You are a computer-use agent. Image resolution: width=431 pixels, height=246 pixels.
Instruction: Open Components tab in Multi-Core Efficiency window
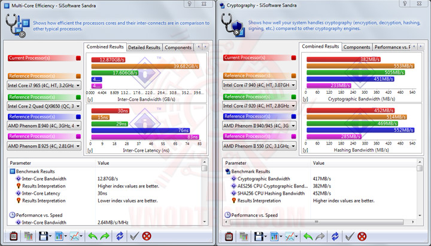click(178, 47)
